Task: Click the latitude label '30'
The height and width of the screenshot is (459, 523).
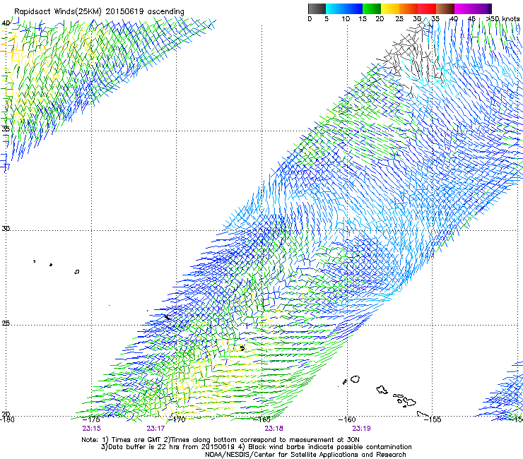Action: tap(6, 229)
